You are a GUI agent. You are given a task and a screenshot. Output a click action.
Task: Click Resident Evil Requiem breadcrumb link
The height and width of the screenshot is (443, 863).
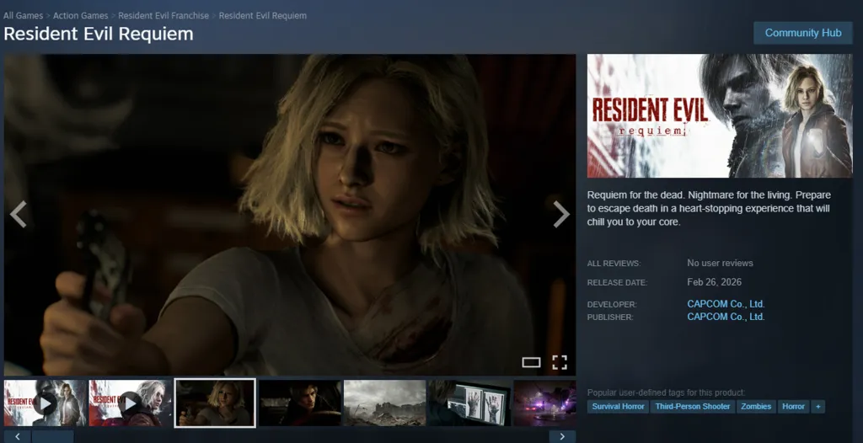coord(263,15)
